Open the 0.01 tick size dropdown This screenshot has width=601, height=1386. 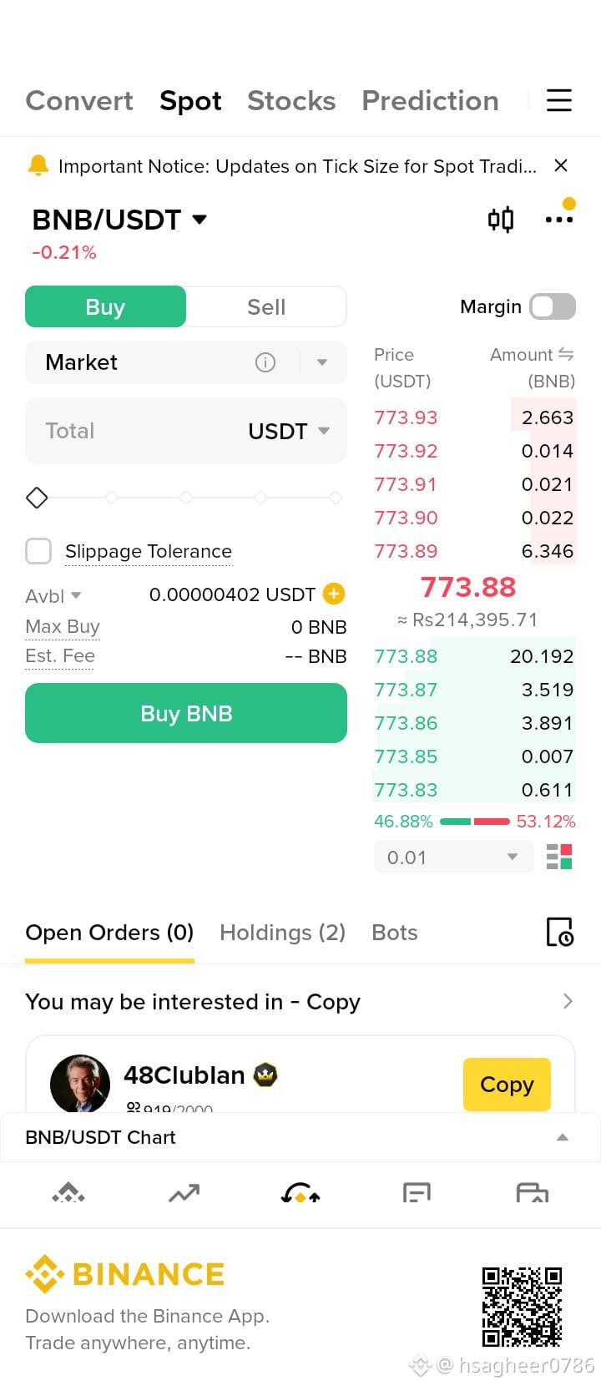pyautogui.click(x=453, y=857)
